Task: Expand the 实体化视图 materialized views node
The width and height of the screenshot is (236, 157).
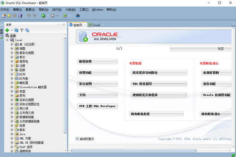Action: click(x=12, y=100)
